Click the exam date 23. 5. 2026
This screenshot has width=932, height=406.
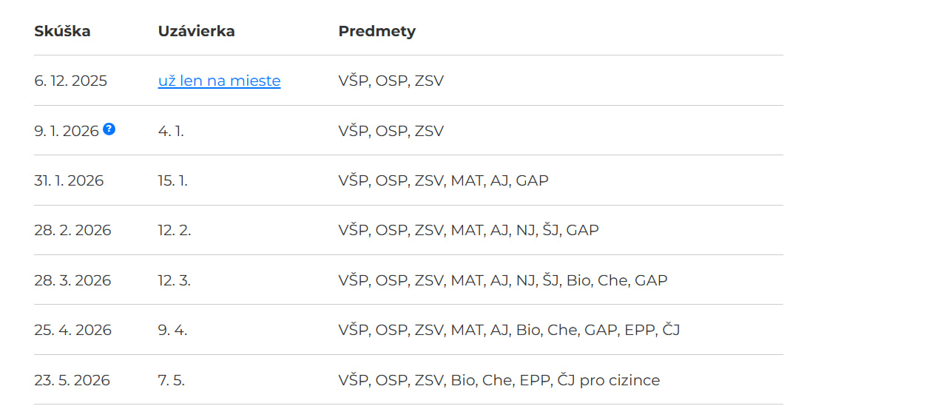(x=72, y=380)
